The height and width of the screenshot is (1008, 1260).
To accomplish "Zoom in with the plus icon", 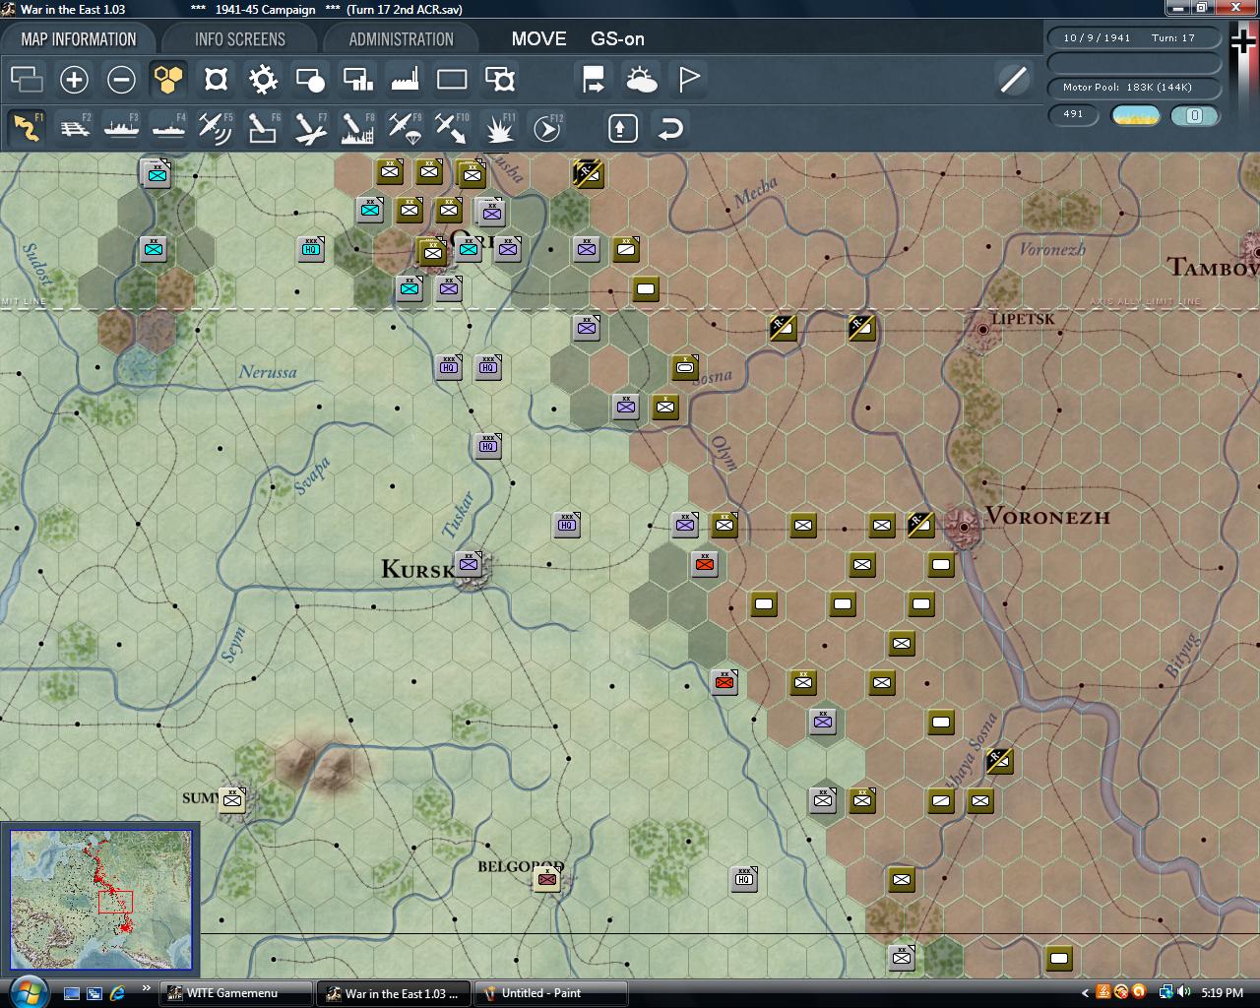I will [x=74, y=79].
